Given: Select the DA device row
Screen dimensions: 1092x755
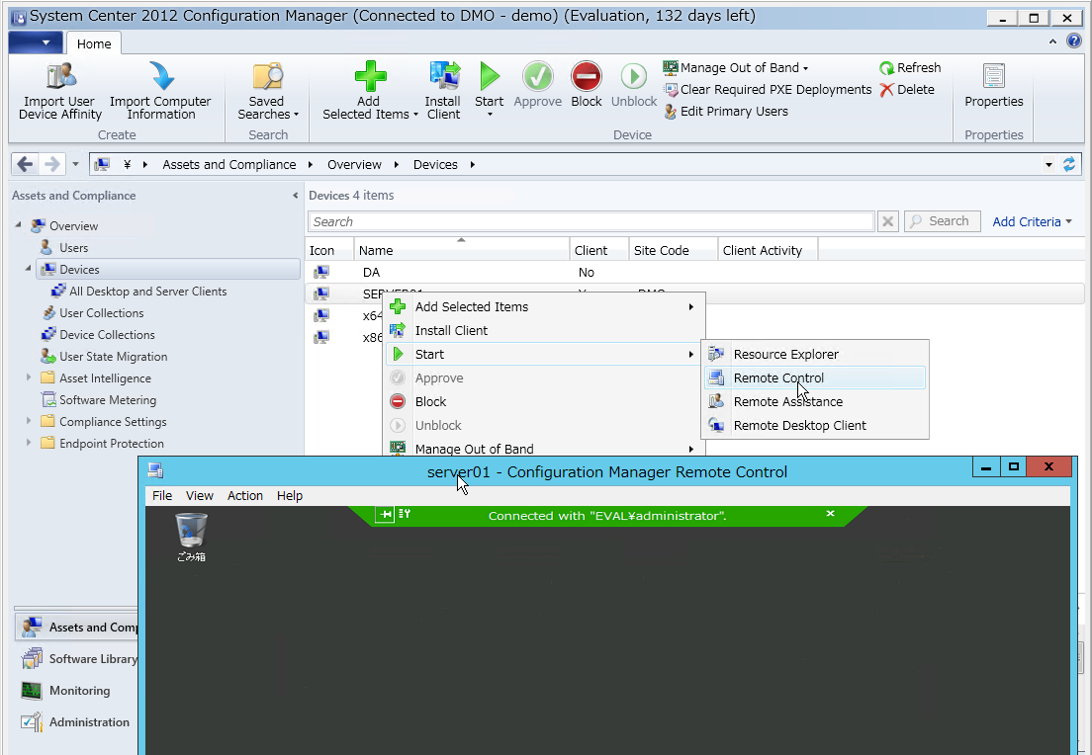Looking at the screenshot, I should (694, 272).
